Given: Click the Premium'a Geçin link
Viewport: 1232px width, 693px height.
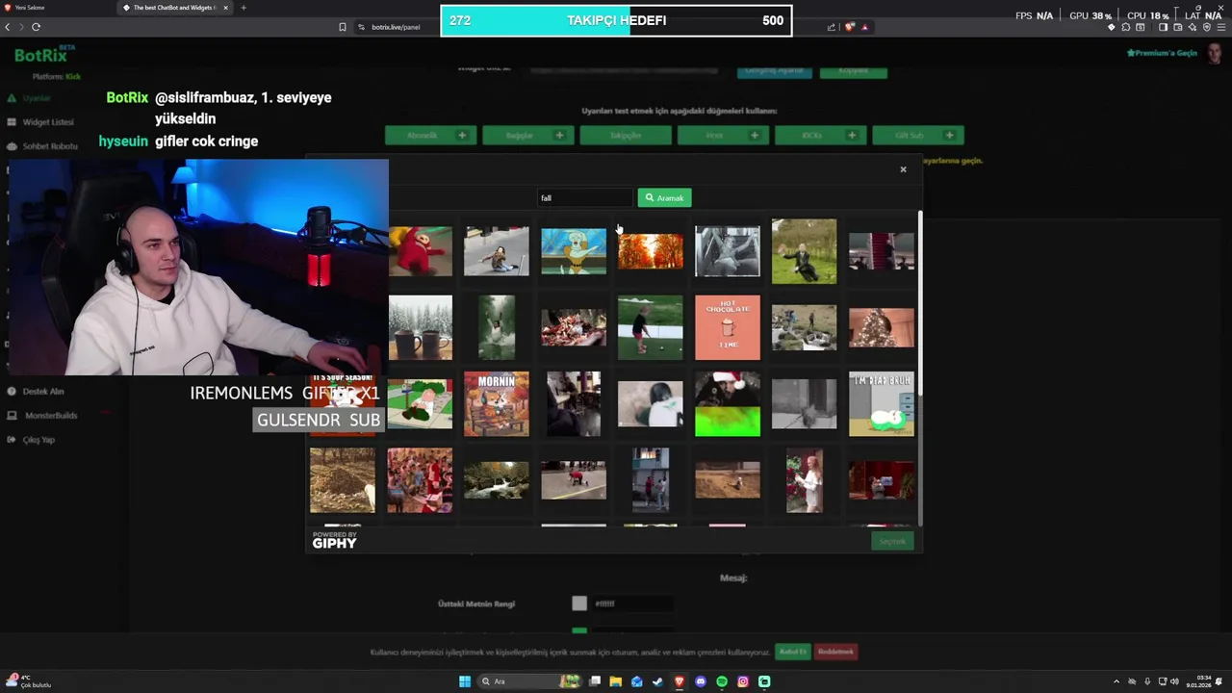Looking at the screenshot, I should (1162, 53).
